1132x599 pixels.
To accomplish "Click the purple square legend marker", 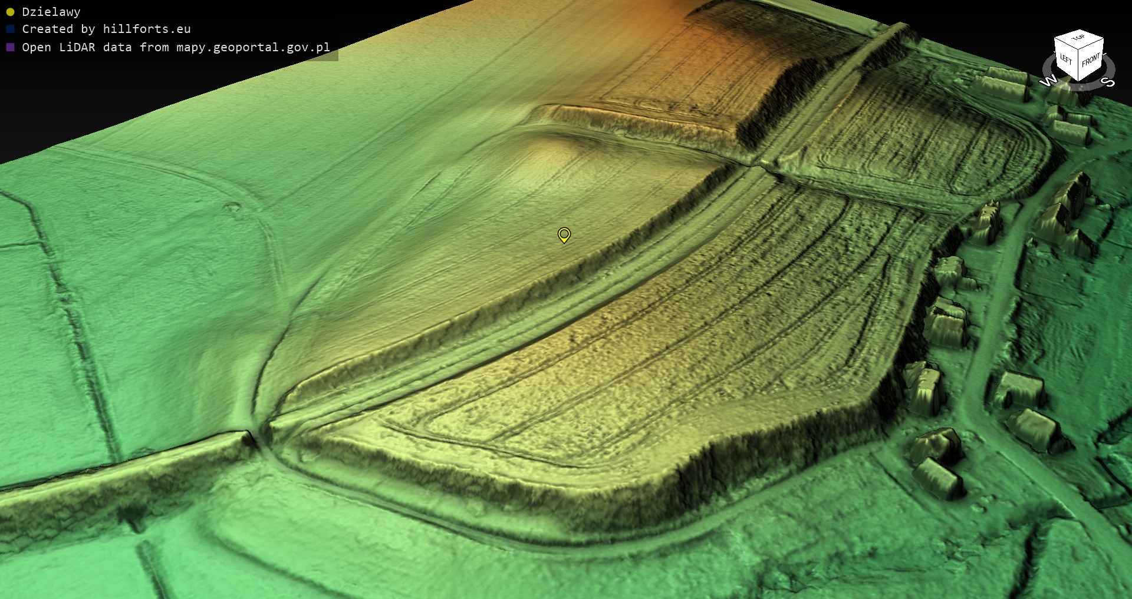I will 10,47.
